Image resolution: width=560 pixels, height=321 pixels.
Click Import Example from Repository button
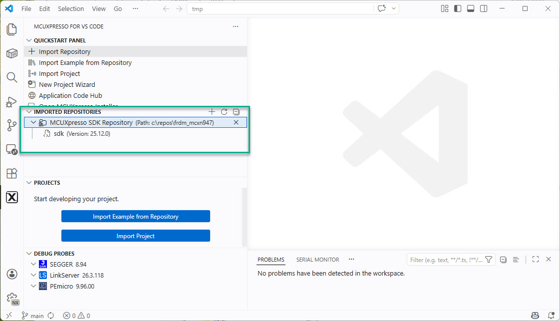(135, 216)
